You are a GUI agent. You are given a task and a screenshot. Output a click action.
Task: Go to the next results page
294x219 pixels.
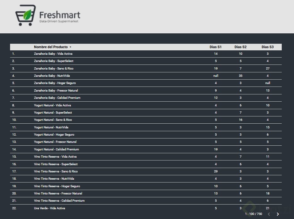(x=278, y=214)
